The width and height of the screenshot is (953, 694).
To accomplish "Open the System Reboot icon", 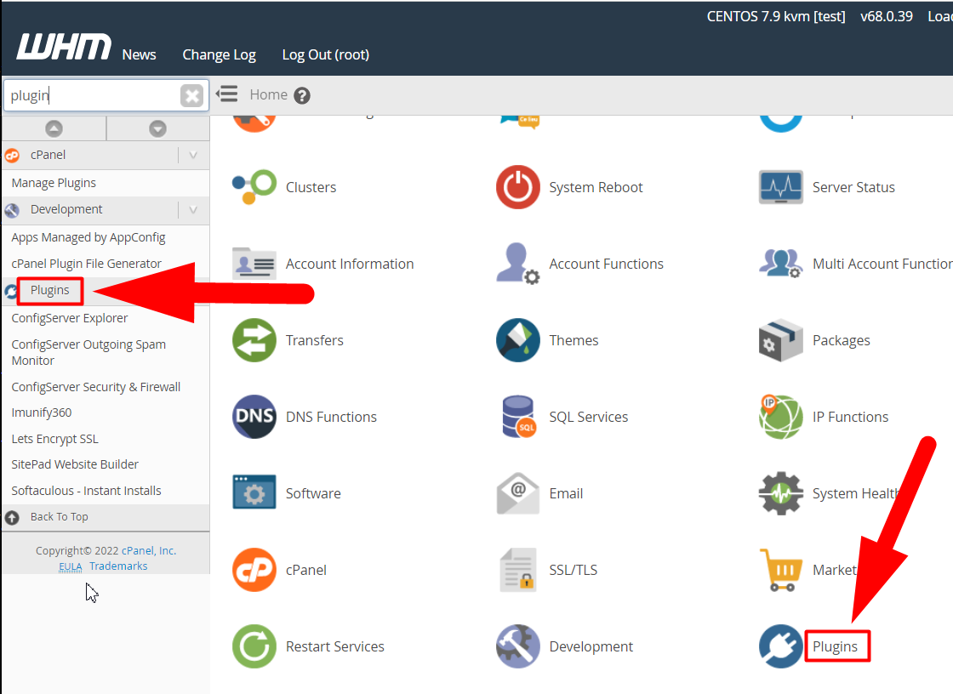I will (519, 187).
